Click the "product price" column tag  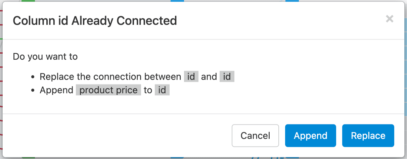tap(108, 90)
